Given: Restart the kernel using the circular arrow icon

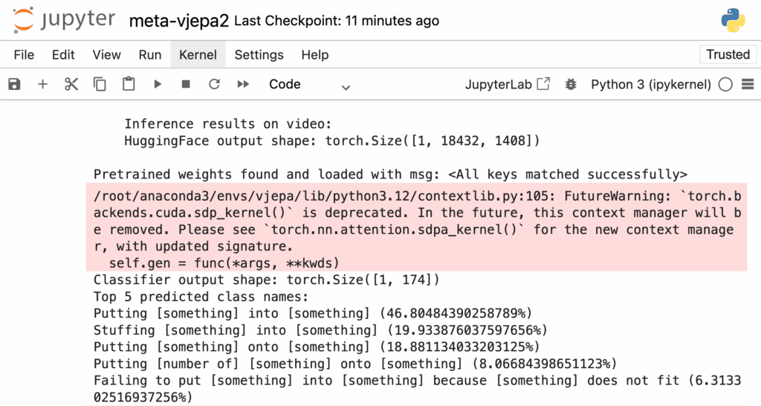Looking at the screenshot, I should coord(214,84).
